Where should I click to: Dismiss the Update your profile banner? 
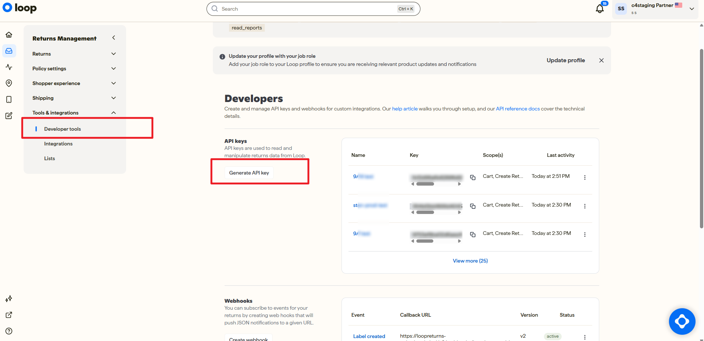(601, 60)
